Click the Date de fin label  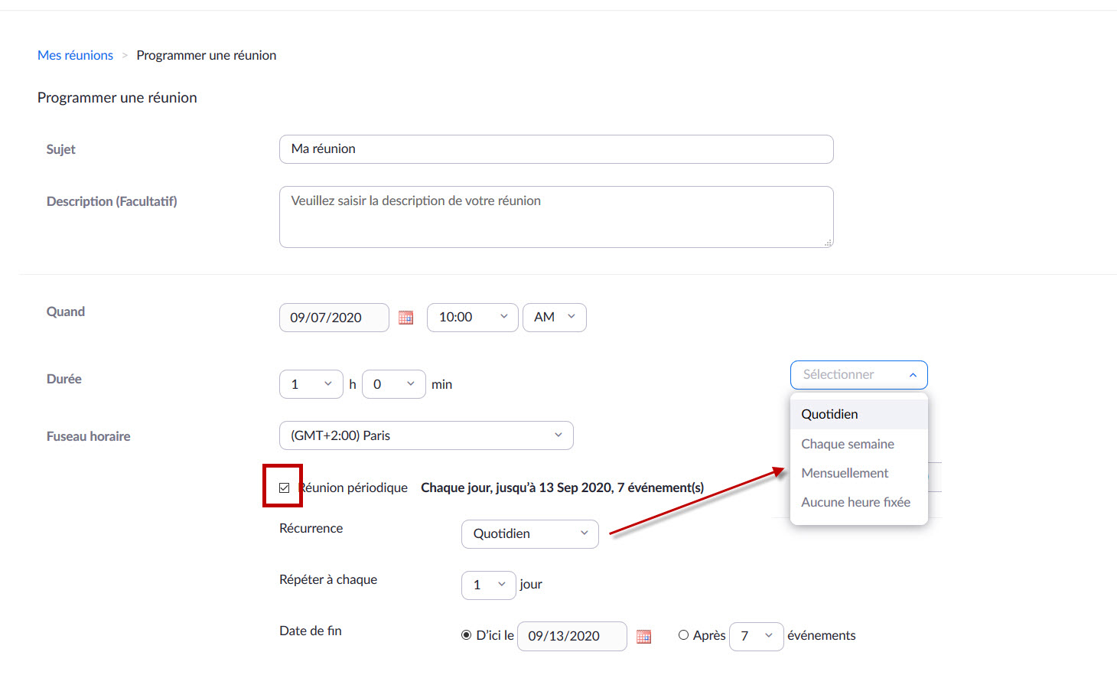click(311, 631)
